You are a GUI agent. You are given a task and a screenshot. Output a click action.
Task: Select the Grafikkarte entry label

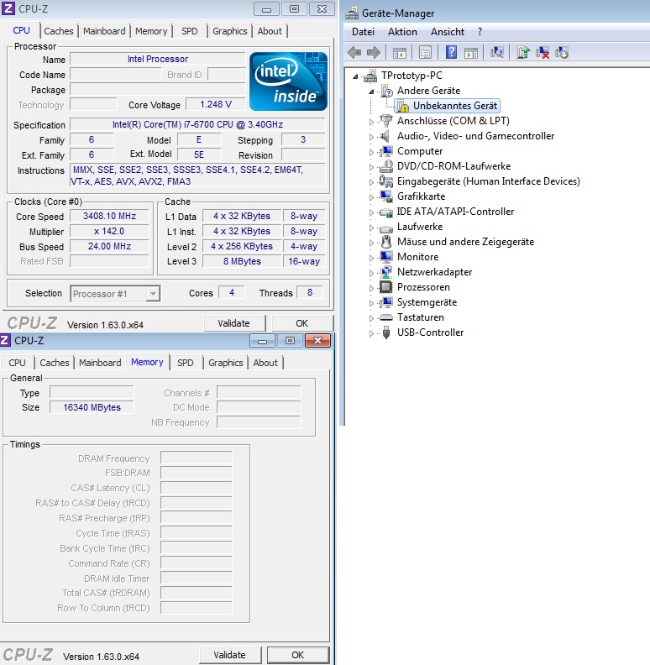pos(421,196)
